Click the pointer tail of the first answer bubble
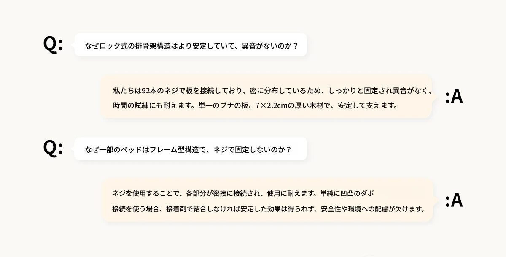Image resolution: width=506 pixels, height=257 pixels. [434, 97]
